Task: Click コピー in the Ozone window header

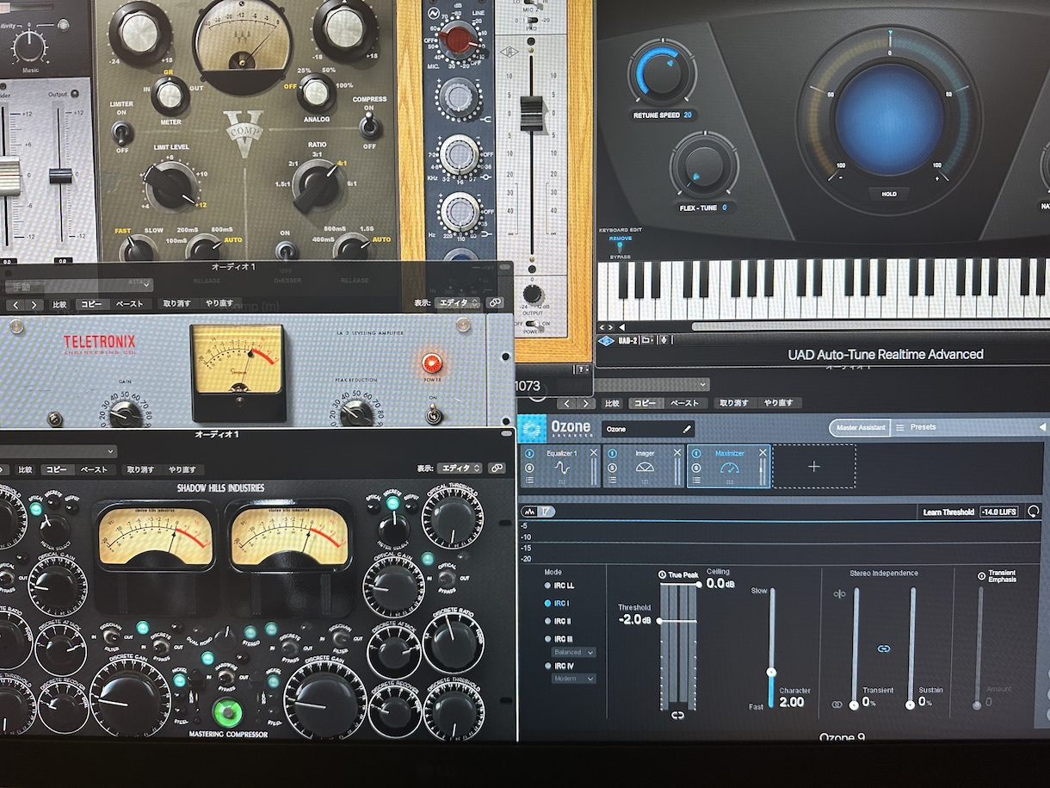Action: pos(644,403)
